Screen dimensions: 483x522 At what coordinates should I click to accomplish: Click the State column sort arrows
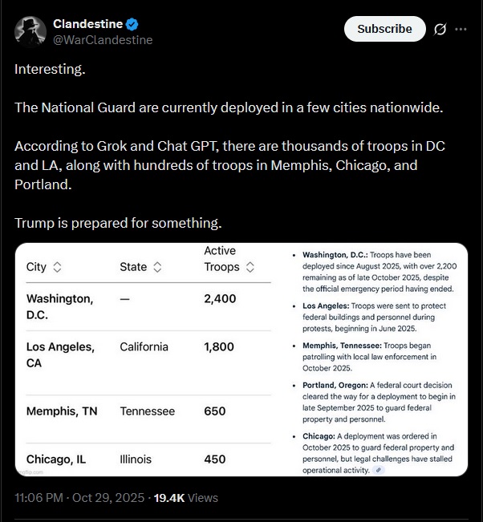pyautogui.click(x=157, y=267)
